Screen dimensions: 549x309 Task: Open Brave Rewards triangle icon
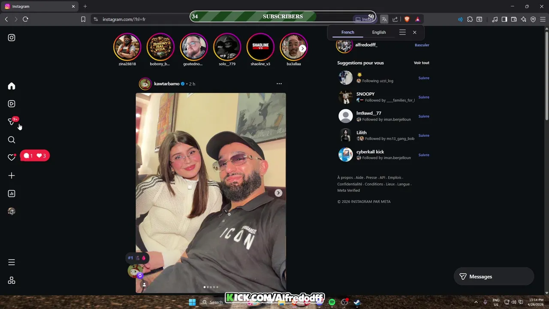(x=417, y=19)
